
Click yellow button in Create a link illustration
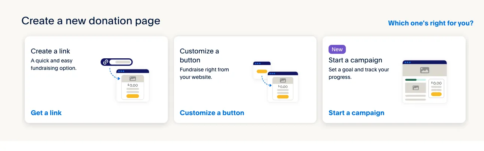click(133, 96)
